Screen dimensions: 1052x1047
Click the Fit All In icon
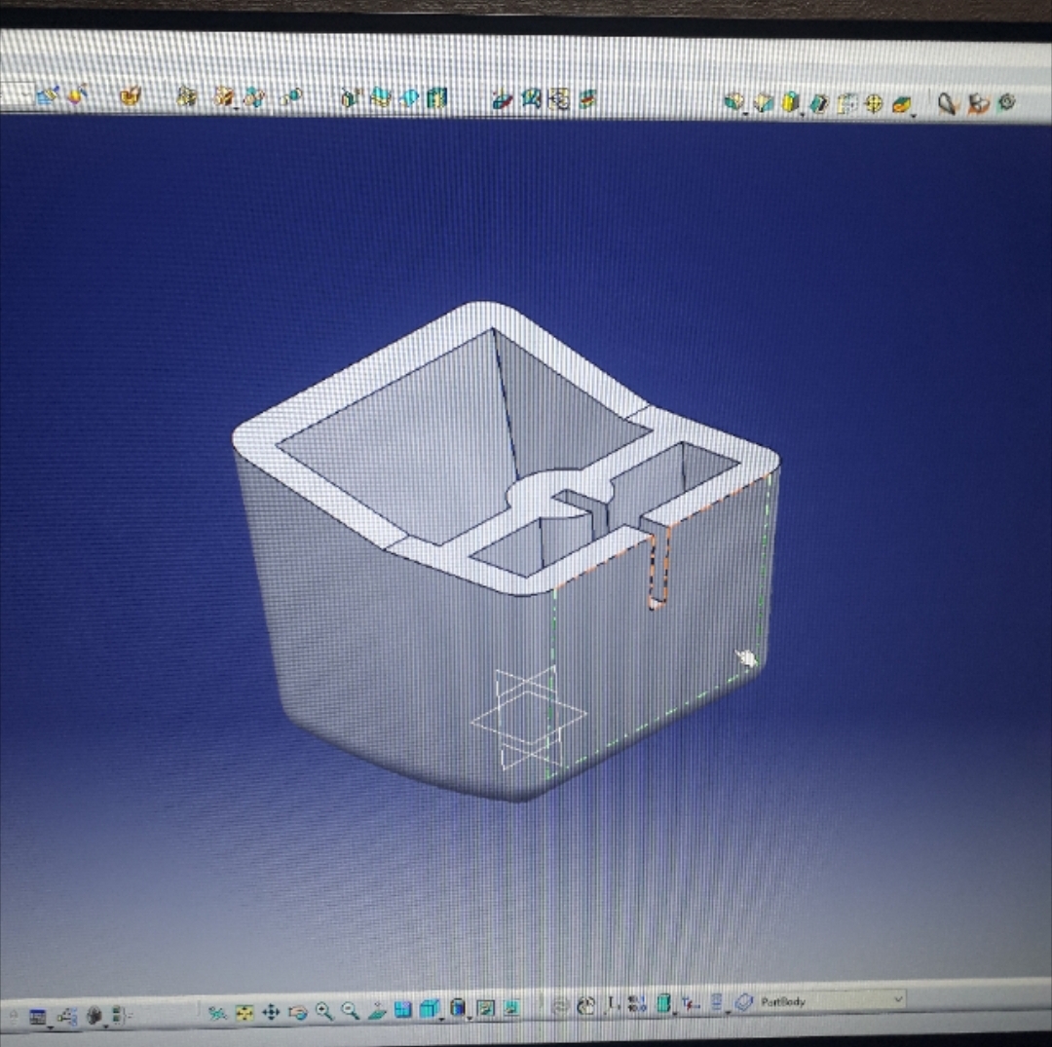[244, 1013]
